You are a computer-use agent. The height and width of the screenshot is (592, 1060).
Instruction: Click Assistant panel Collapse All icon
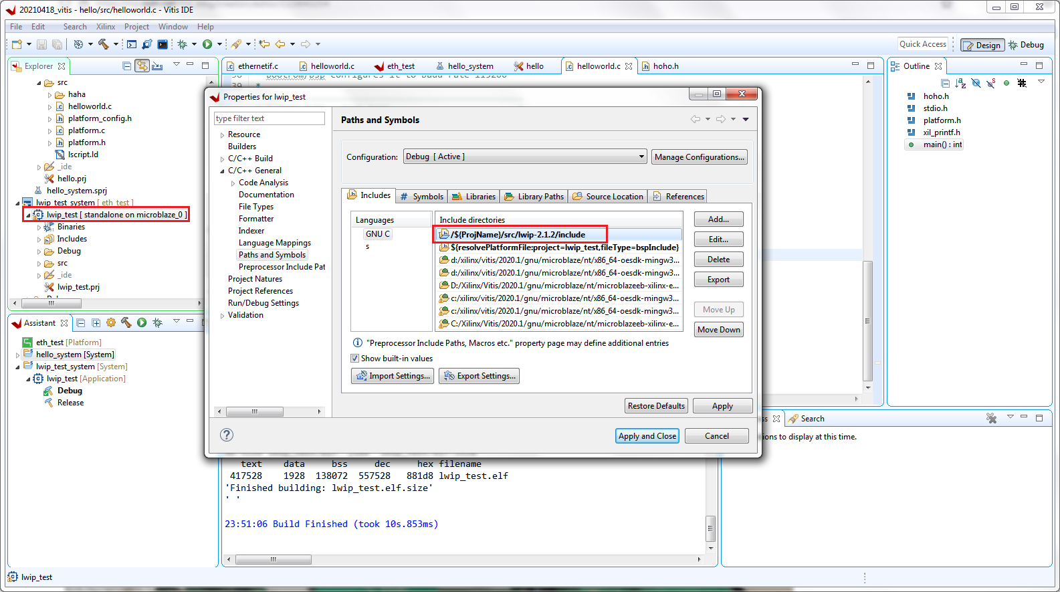click(80, 322)
